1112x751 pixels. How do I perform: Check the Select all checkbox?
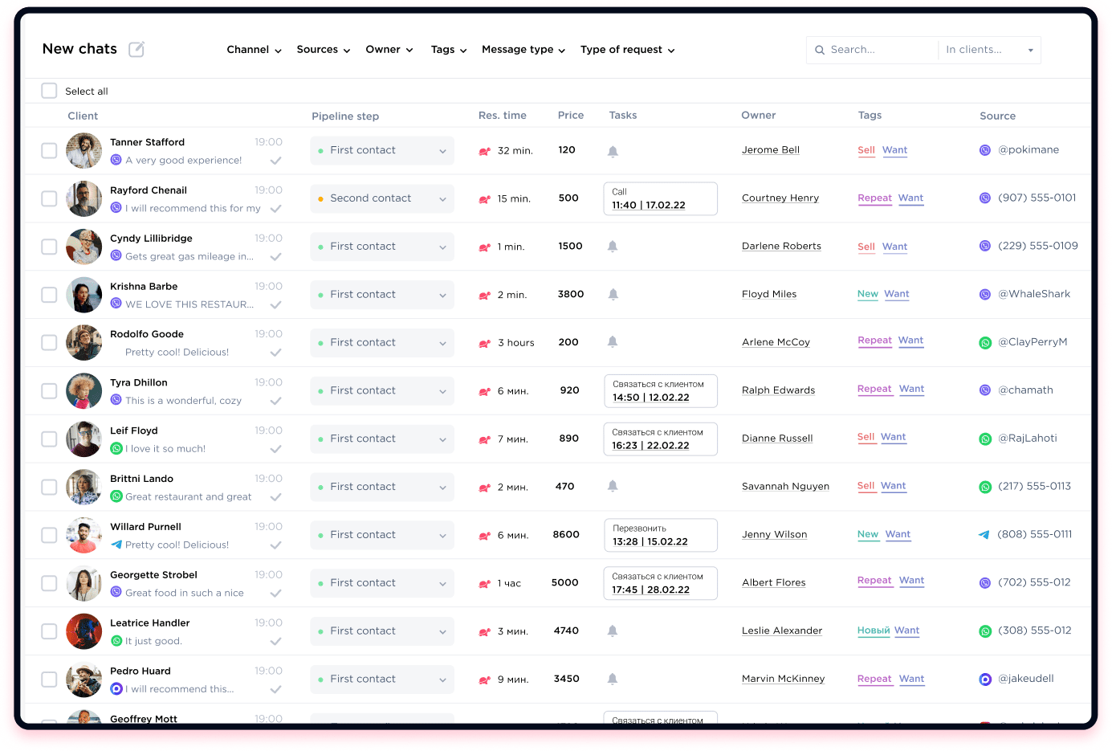(49, 91)
